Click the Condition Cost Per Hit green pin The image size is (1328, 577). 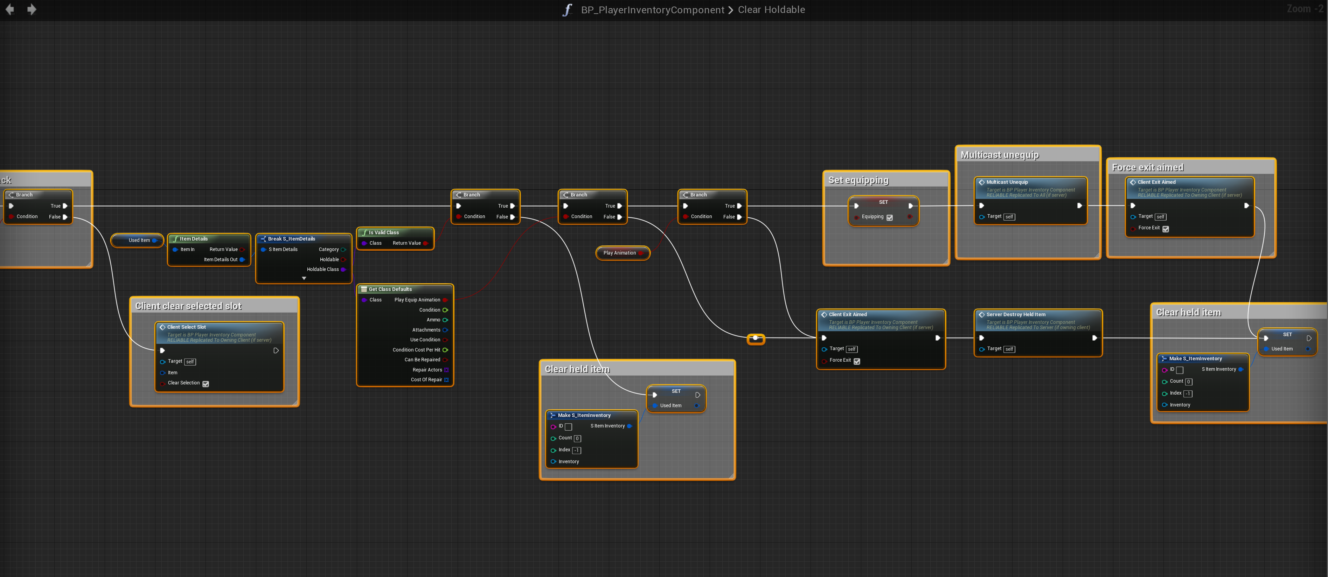[x=445, y=350]
